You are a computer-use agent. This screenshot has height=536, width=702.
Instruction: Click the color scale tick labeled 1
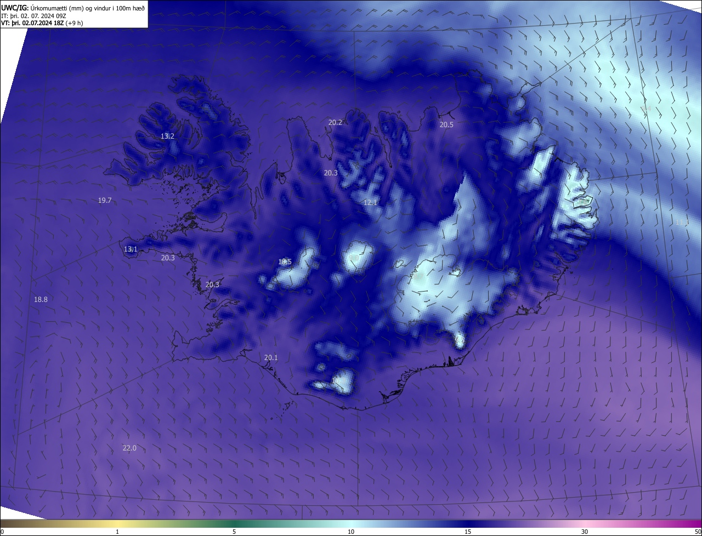click(117, 532)
